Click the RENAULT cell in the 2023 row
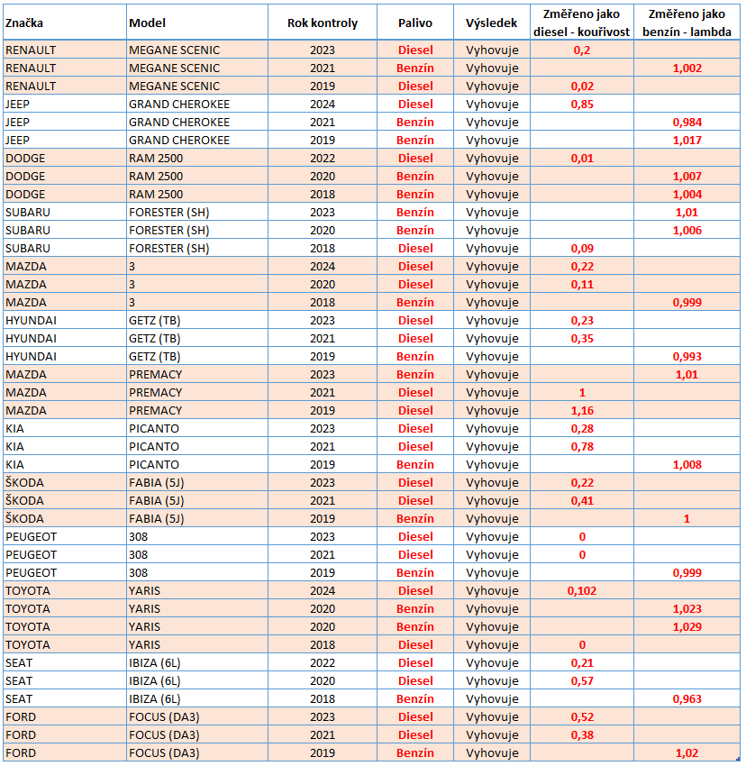 [x=31, y=50]
